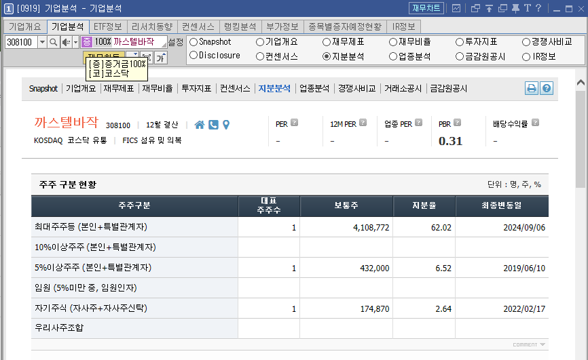Image resolution: width=588 pixels, height=360 pixels.
Task: Click the PER help question badge
Action: [x=295, y=123]
